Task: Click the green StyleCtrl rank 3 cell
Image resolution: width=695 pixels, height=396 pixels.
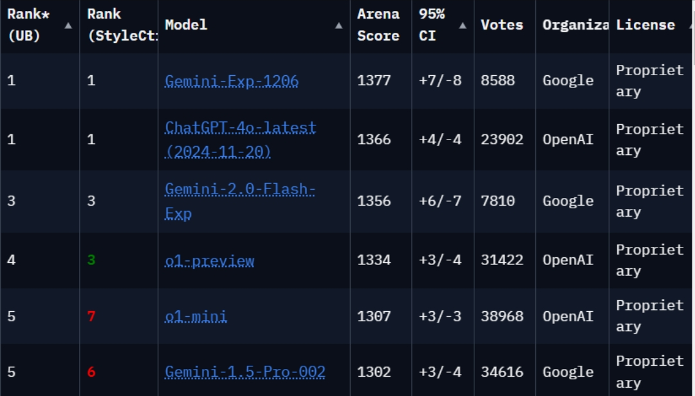Action: [x=91, y=260]
